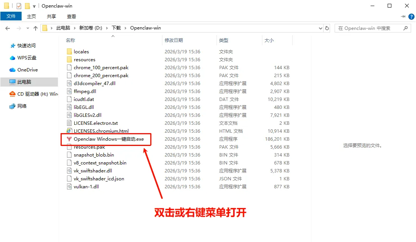Click the JSON 文件 type cell
This screenshot has height=242, width=416.
[x=231, y=178]
